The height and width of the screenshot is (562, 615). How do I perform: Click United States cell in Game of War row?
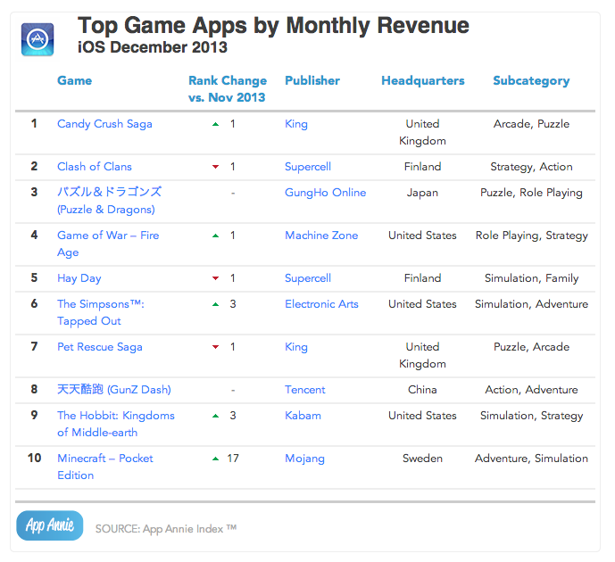tap(422, 236)
